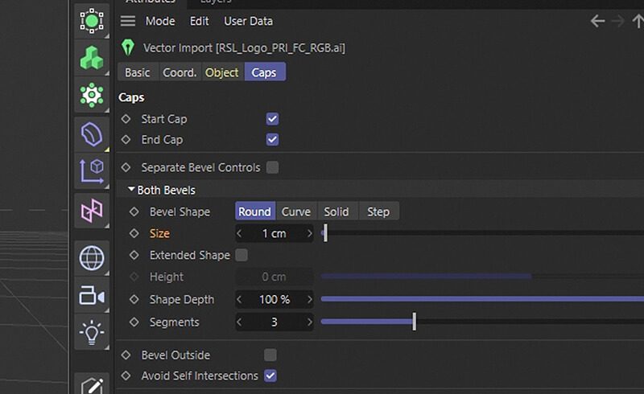
Task: Select the green circle selection object icon
Action: coord(92,21)
